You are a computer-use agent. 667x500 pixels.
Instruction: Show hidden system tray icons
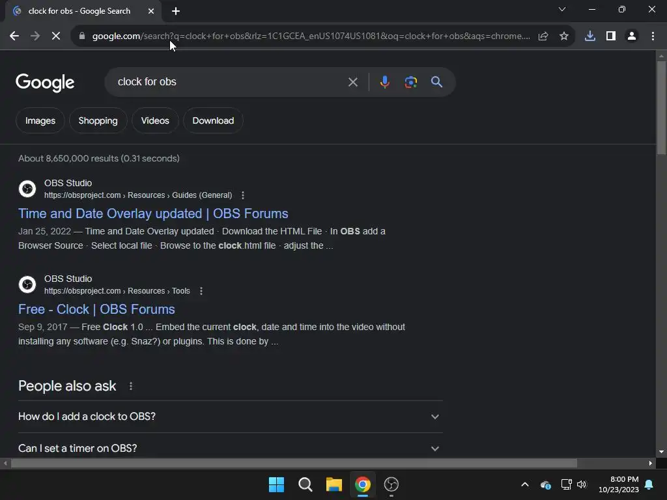coord(525,484)
